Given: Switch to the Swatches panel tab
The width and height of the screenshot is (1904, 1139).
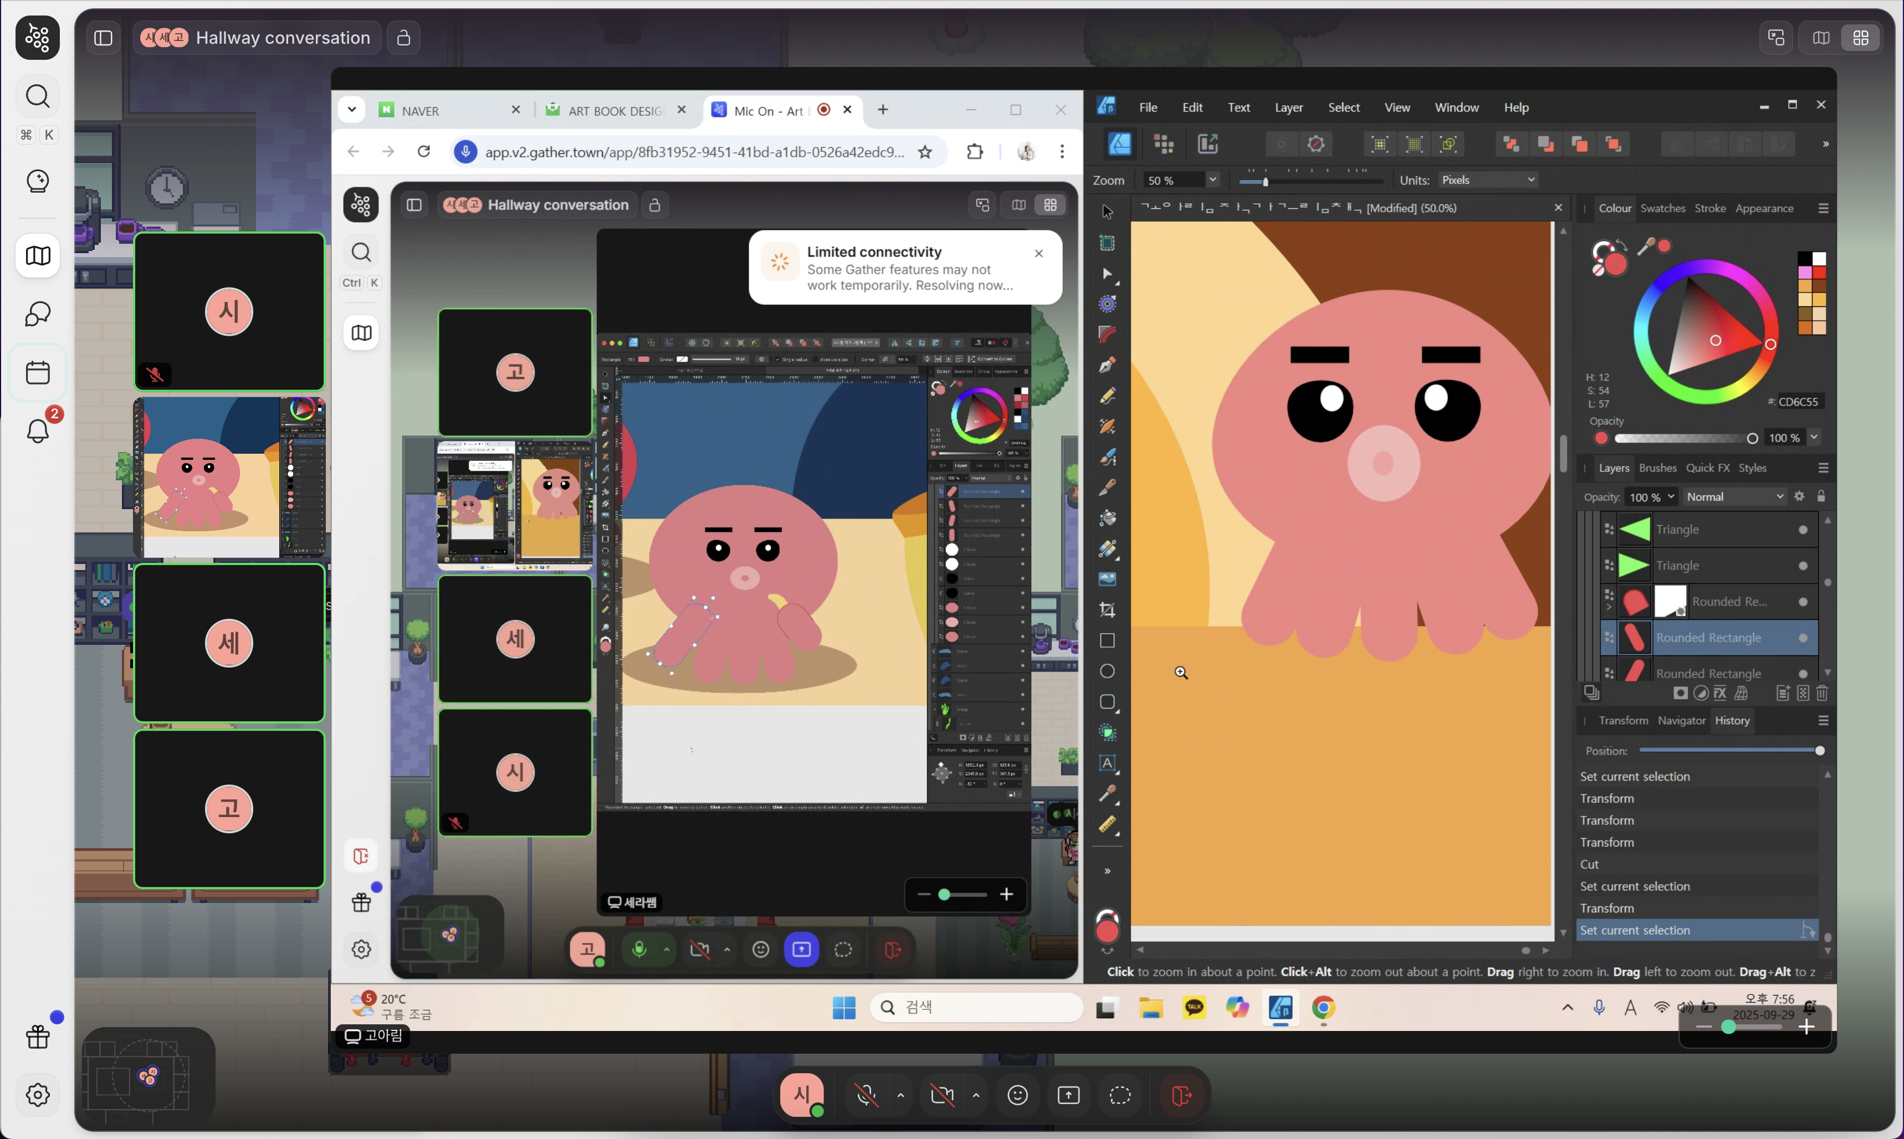Looking at the screenshot, I should (1662, 208).
